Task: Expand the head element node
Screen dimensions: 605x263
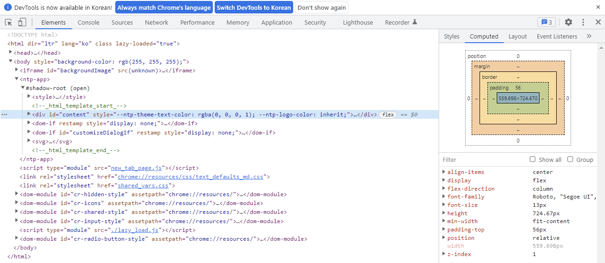Action: coord(11,52)
